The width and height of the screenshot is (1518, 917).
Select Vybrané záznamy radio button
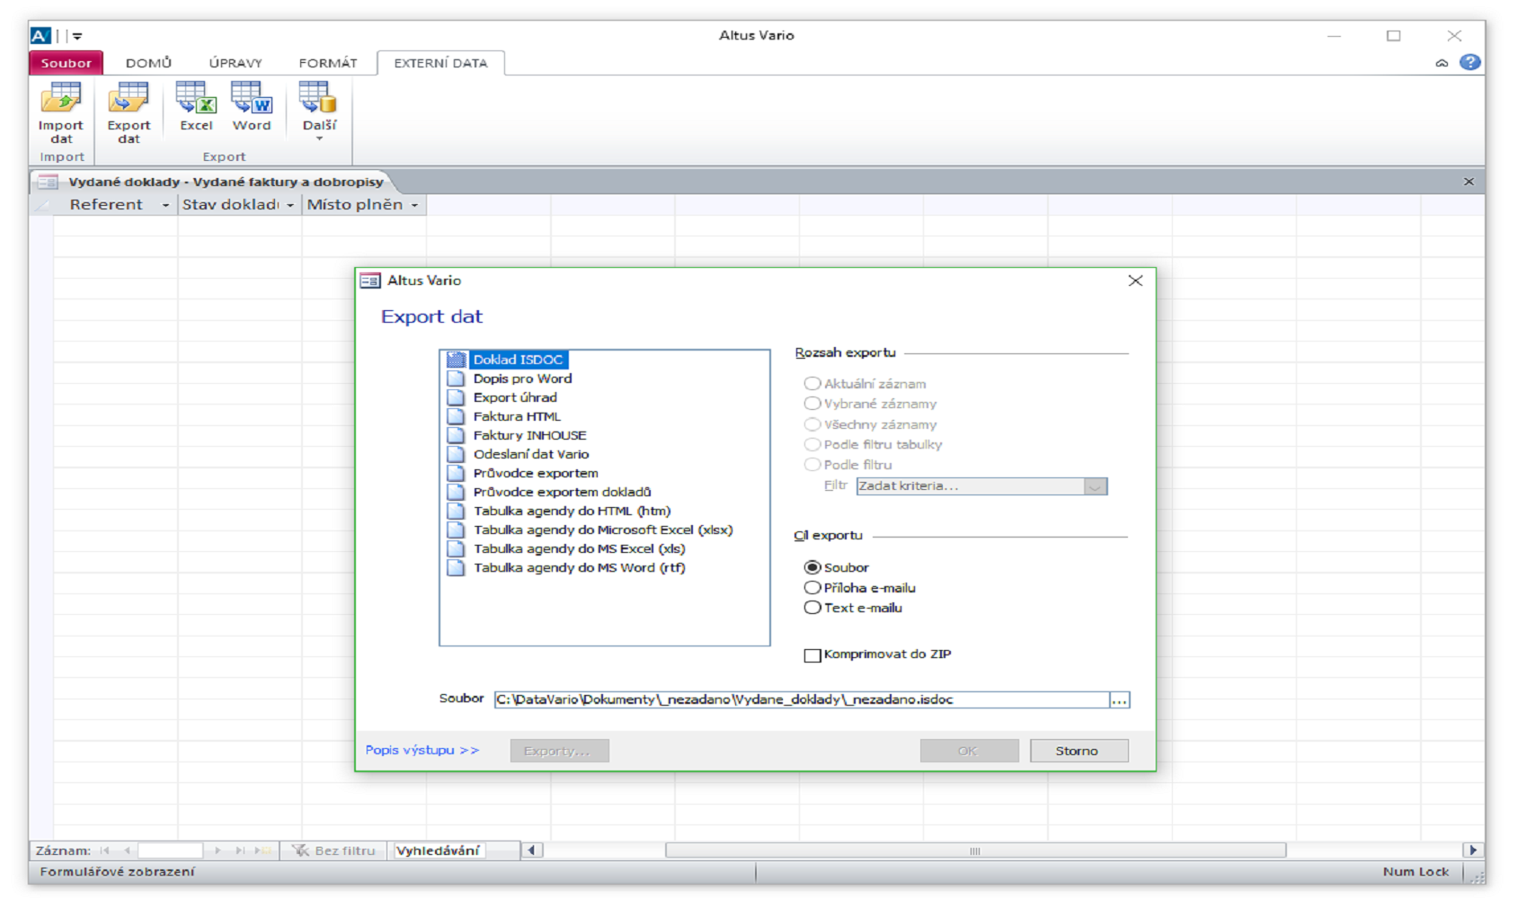tap(812, 404)
